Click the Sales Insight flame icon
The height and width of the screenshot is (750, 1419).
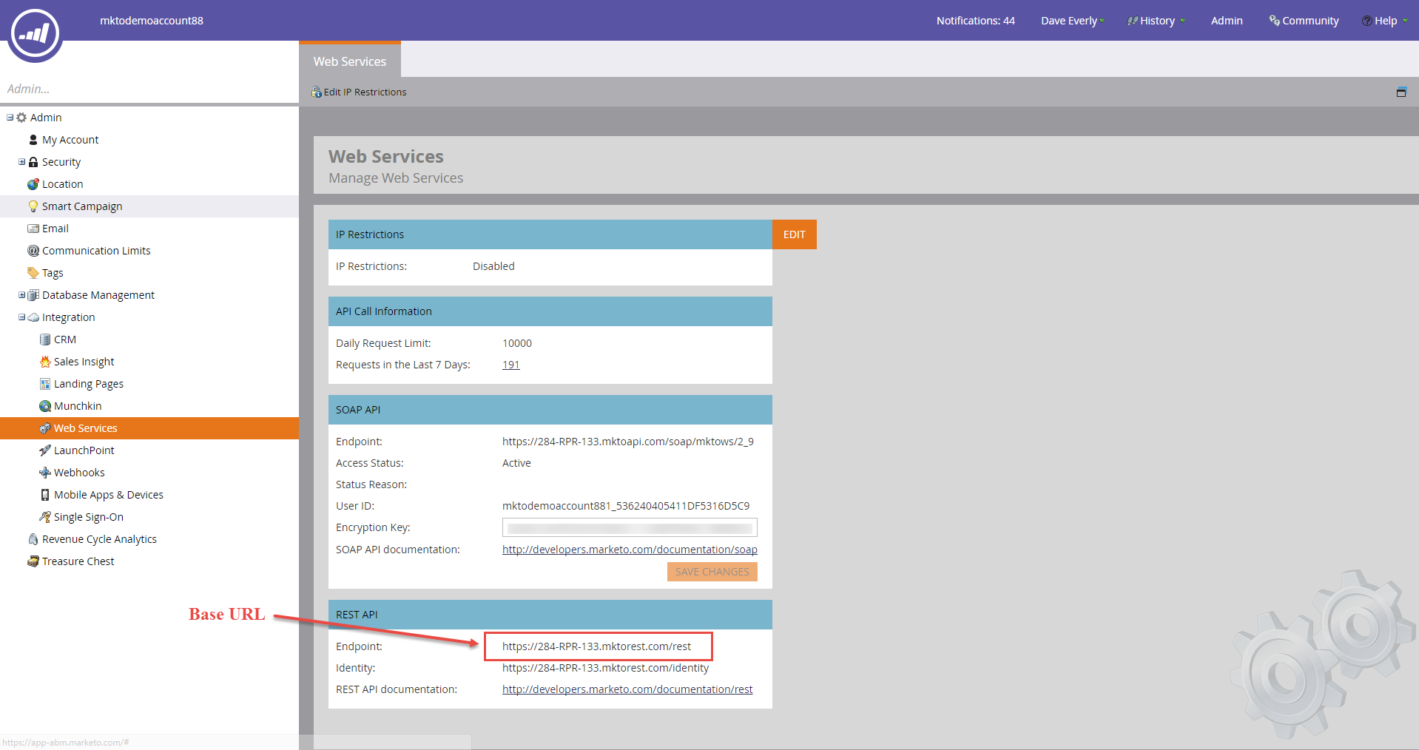45,362
